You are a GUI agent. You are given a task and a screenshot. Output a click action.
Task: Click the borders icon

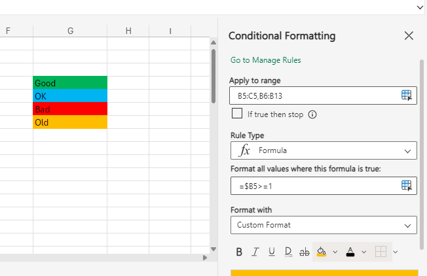[381, 252]
